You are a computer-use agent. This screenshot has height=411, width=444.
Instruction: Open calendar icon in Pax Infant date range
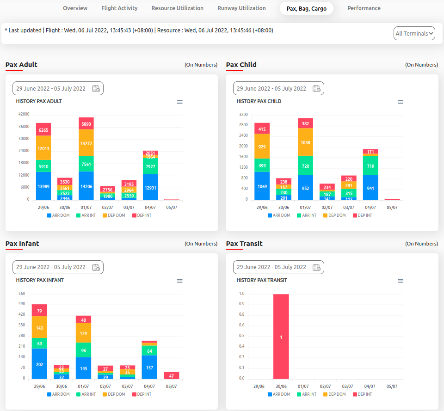click(96, 267)
